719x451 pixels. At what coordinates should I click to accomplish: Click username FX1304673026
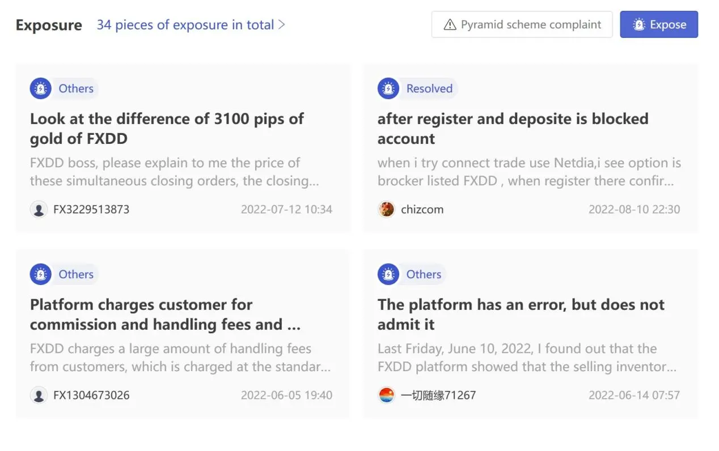click(x=91, y=395)
